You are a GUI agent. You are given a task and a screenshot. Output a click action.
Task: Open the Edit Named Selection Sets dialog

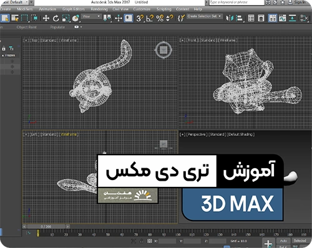click(182, 18)
